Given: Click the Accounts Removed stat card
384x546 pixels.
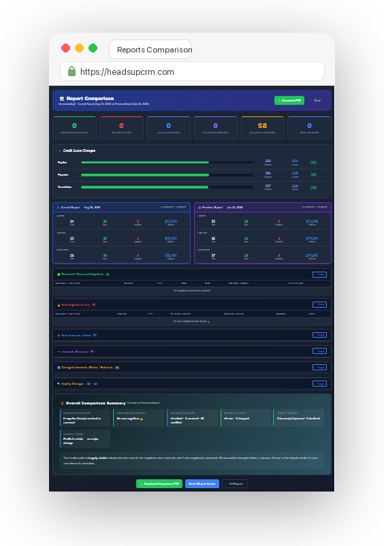Looking at the screenshot, I should pyautogui.click(x=216, y=128).
